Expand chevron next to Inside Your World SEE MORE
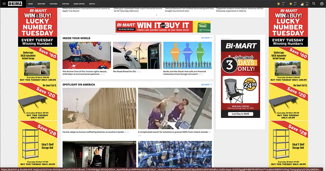Viewport: 326px width, 171px height. (211, 38)
